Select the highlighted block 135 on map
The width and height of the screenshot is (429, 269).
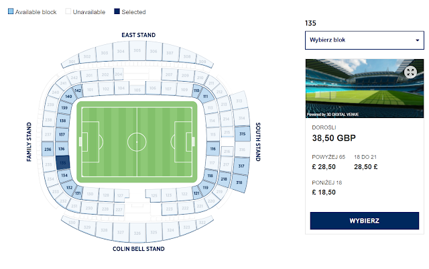click(x=63, y=162)
